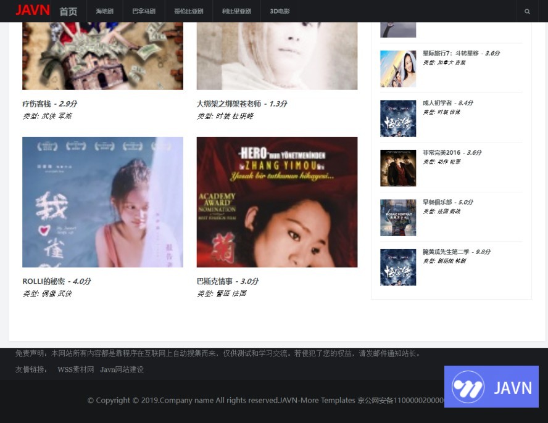Open the ROLLI的秘密 - 4.0分 title
The image size is (548, 423).
click(x=57, y=281)
